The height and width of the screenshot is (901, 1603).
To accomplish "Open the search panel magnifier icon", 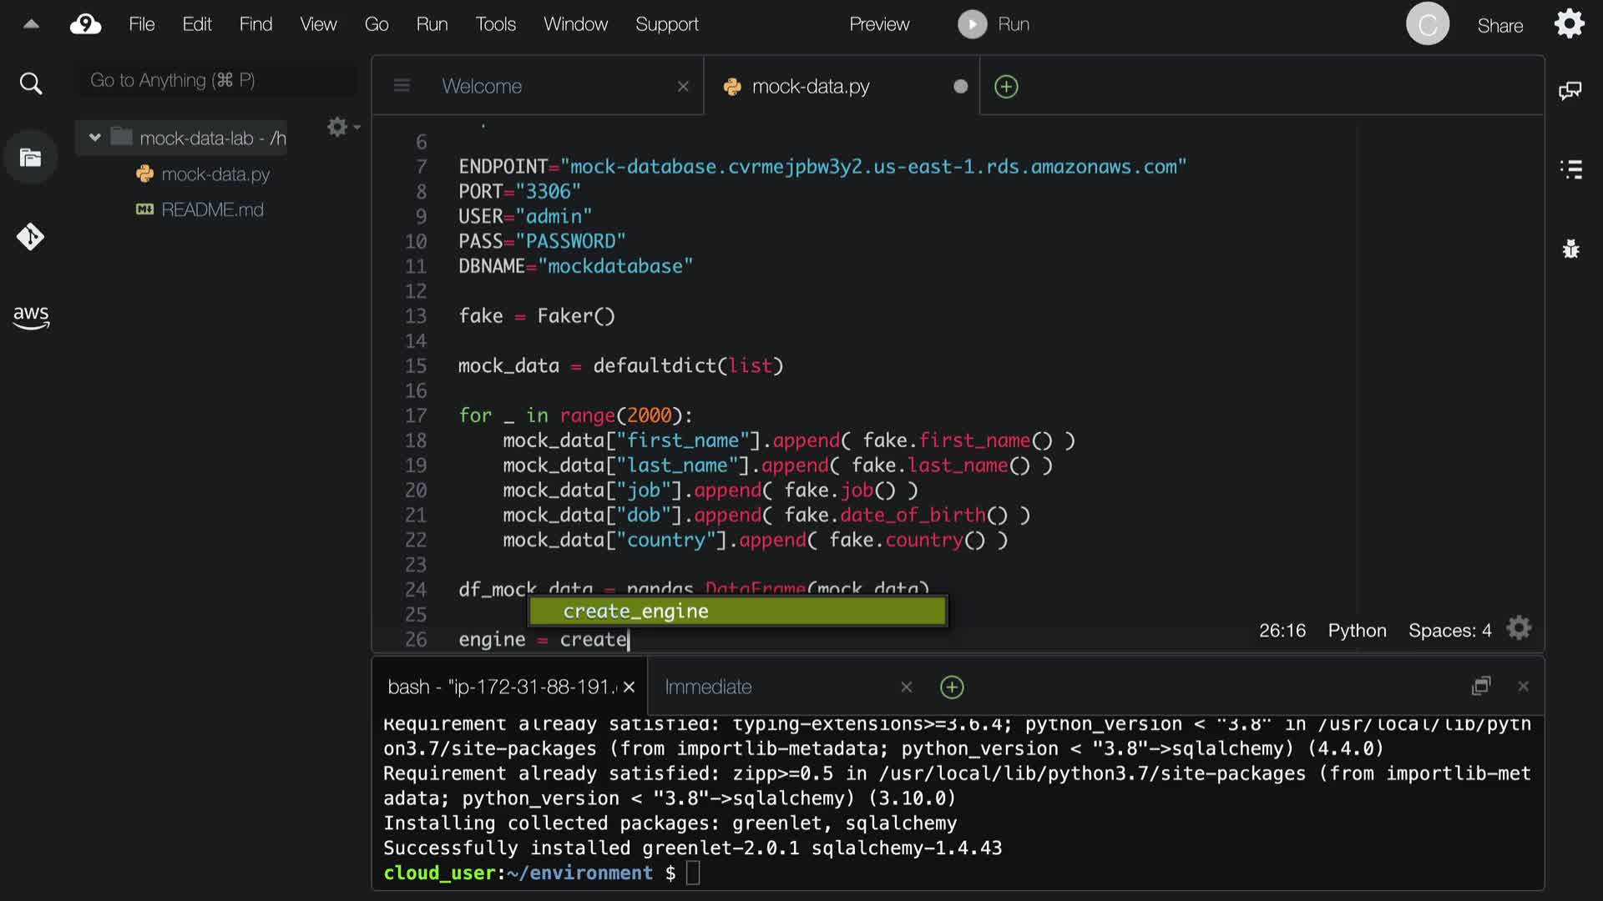I will coord(31,83).
